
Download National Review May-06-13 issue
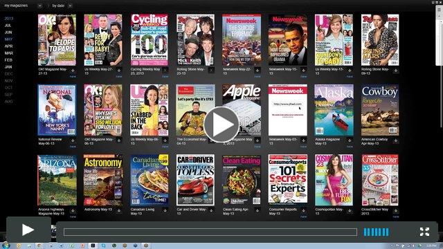73,140
